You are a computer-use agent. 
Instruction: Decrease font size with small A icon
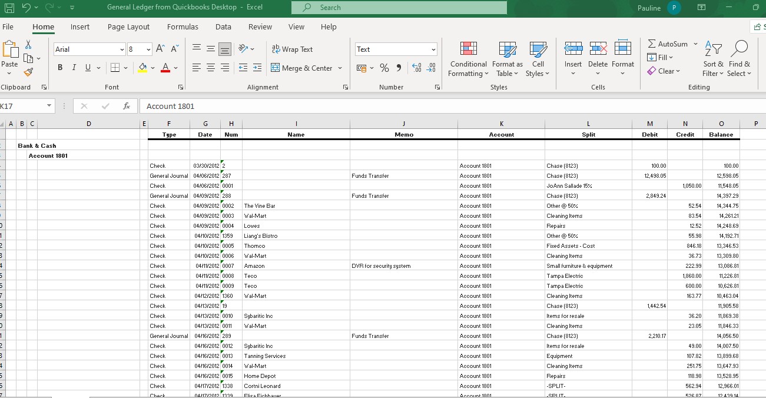click(x=175, y=49)
